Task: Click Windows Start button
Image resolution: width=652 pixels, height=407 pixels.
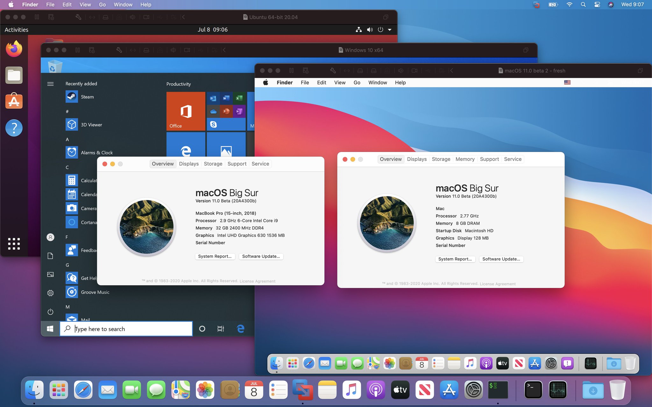Action: click(x=50, y=329)
